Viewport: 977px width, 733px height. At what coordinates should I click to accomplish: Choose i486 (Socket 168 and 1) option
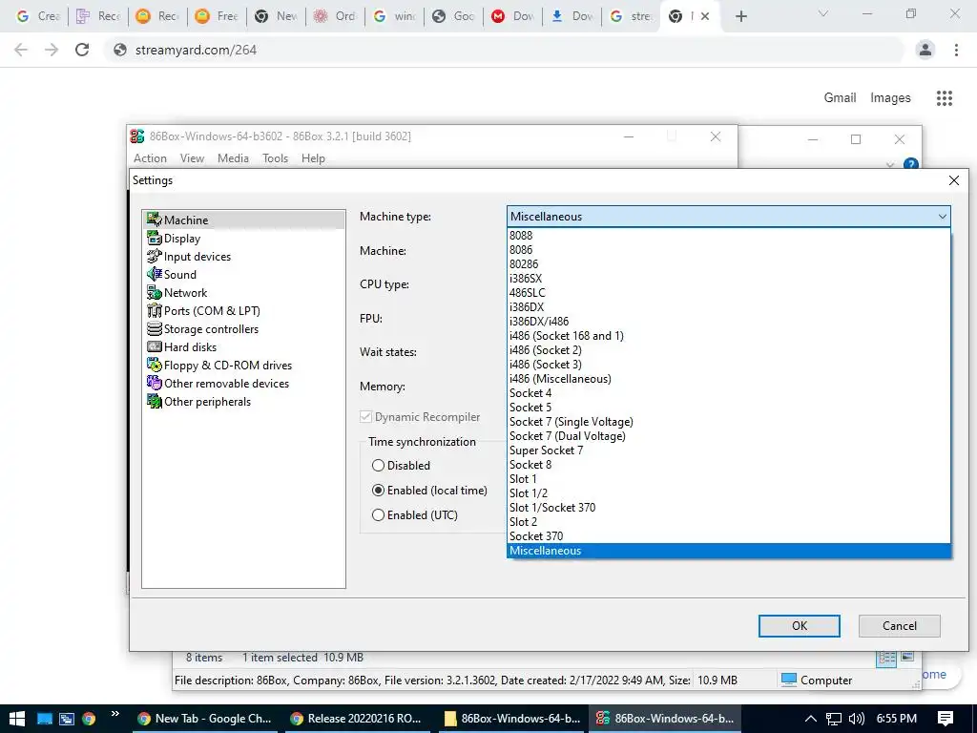coord(729,335)
